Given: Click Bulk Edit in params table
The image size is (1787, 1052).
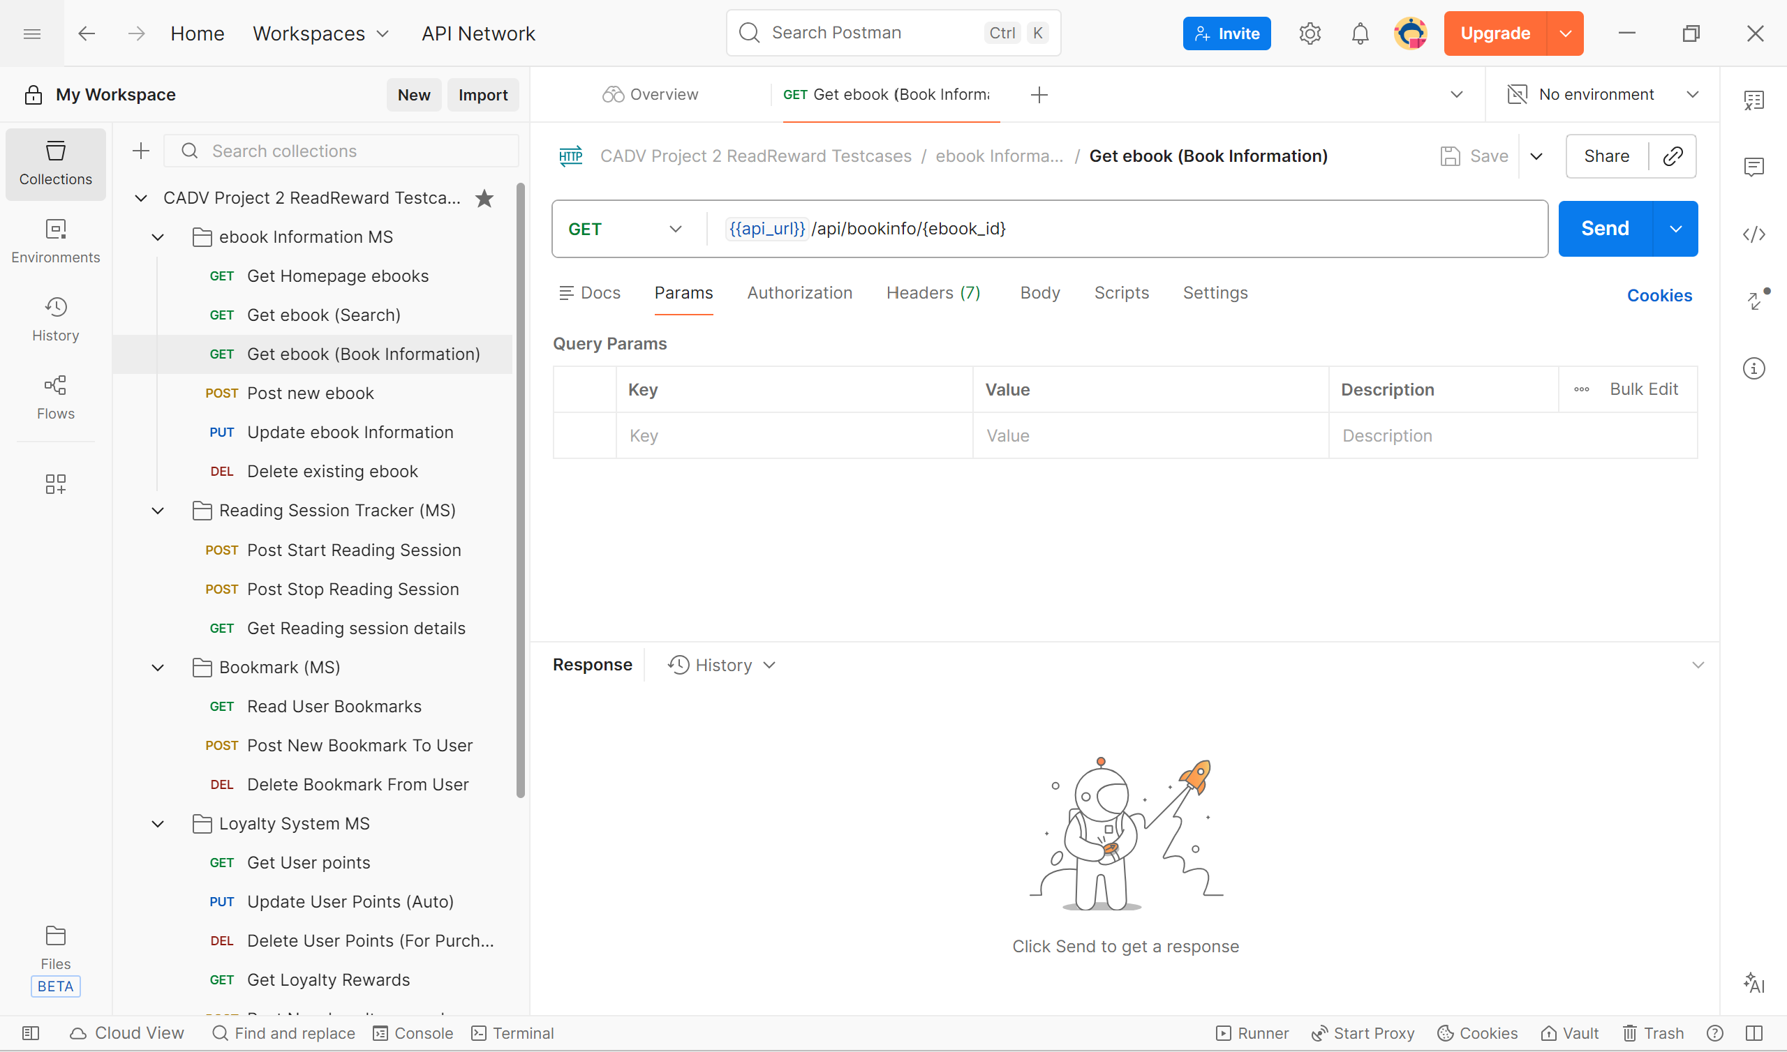Looking at the screenshot, I should point(1643,389).
